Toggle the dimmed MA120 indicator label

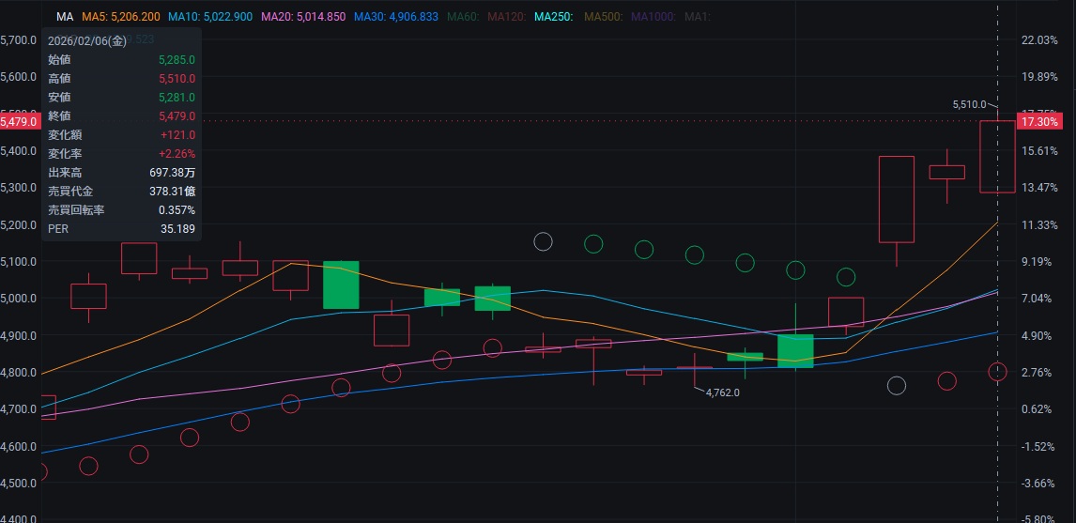click(509, 17)
